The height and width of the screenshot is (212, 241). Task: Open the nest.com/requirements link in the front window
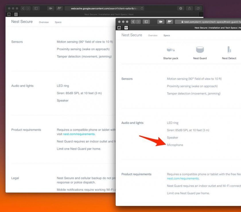(x=183, y=178)
